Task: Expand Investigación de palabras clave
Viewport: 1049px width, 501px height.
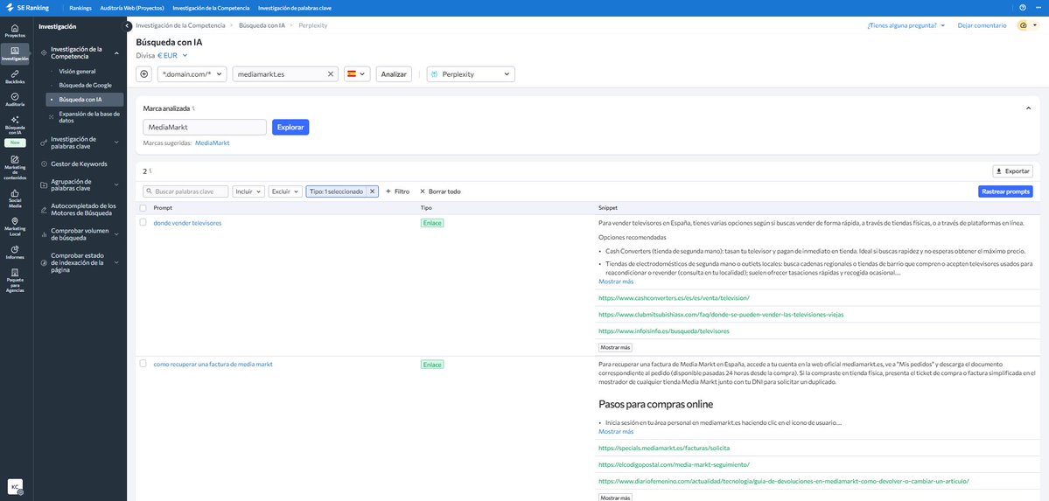Action: pyautogui.click(x=116, y=143)
